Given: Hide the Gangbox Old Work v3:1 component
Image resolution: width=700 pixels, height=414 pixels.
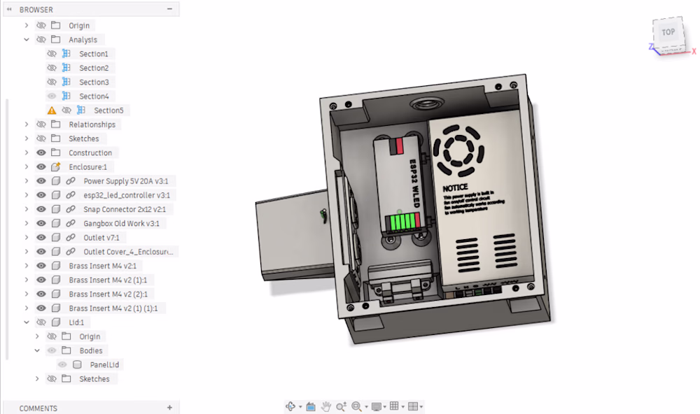Looking at the screenshot, I should click(41, 224).
